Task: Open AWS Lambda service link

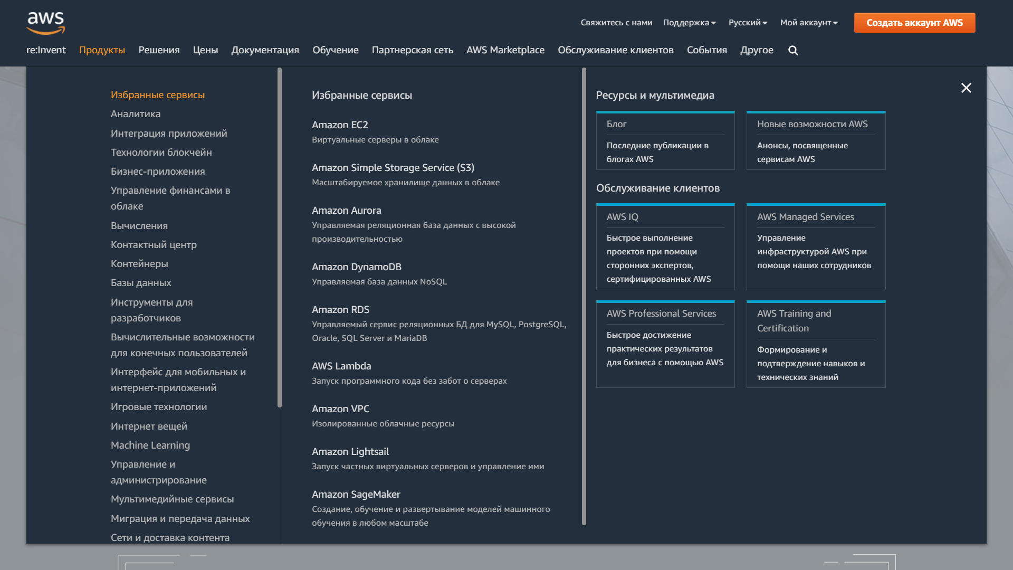Action: [x=341, y=366]
